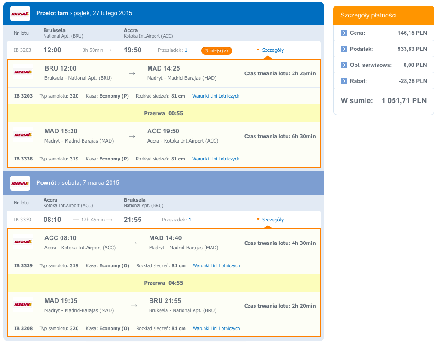The image size is (438, 342).
Task: Collapse Szczegóły for the outbound flight
Action: [x=273, y=50]
